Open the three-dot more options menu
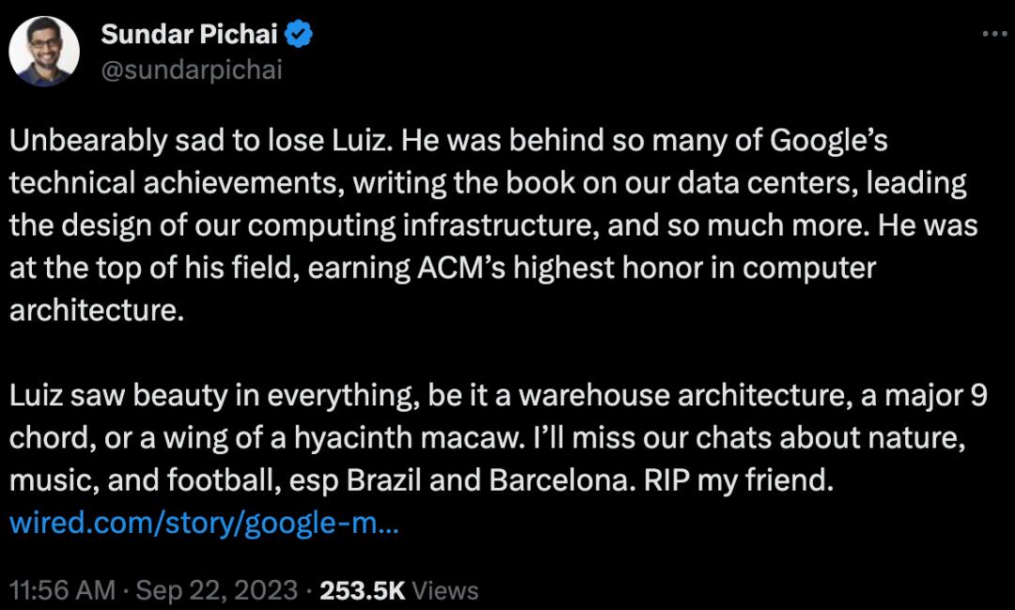Image resolution: width=1015 pixels, height=610 pixels. [993, 34]
